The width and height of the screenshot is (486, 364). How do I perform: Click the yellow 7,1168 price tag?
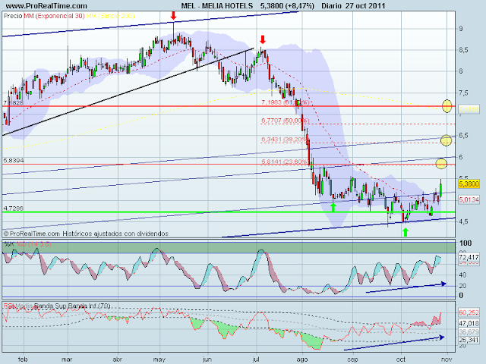coord(469,109)
